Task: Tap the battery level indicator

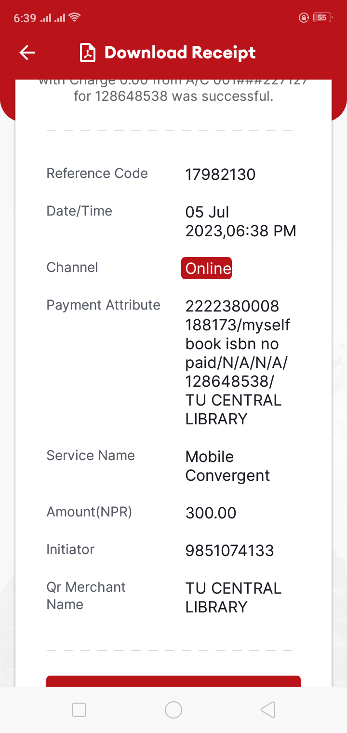Action: coord(321,18)
